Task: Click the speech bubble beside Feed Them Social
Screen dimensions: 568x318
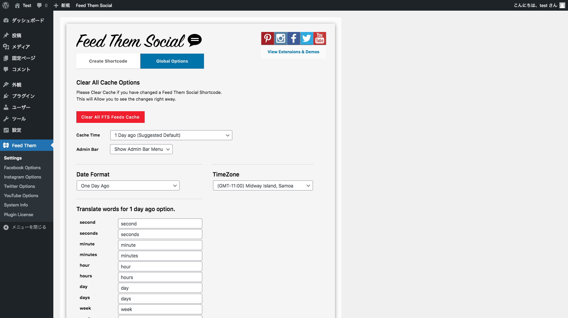Action: click(195, 40)
